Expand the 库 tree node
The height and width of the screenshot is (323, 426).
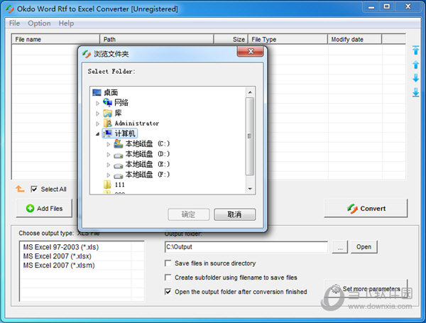pos(97,114)
